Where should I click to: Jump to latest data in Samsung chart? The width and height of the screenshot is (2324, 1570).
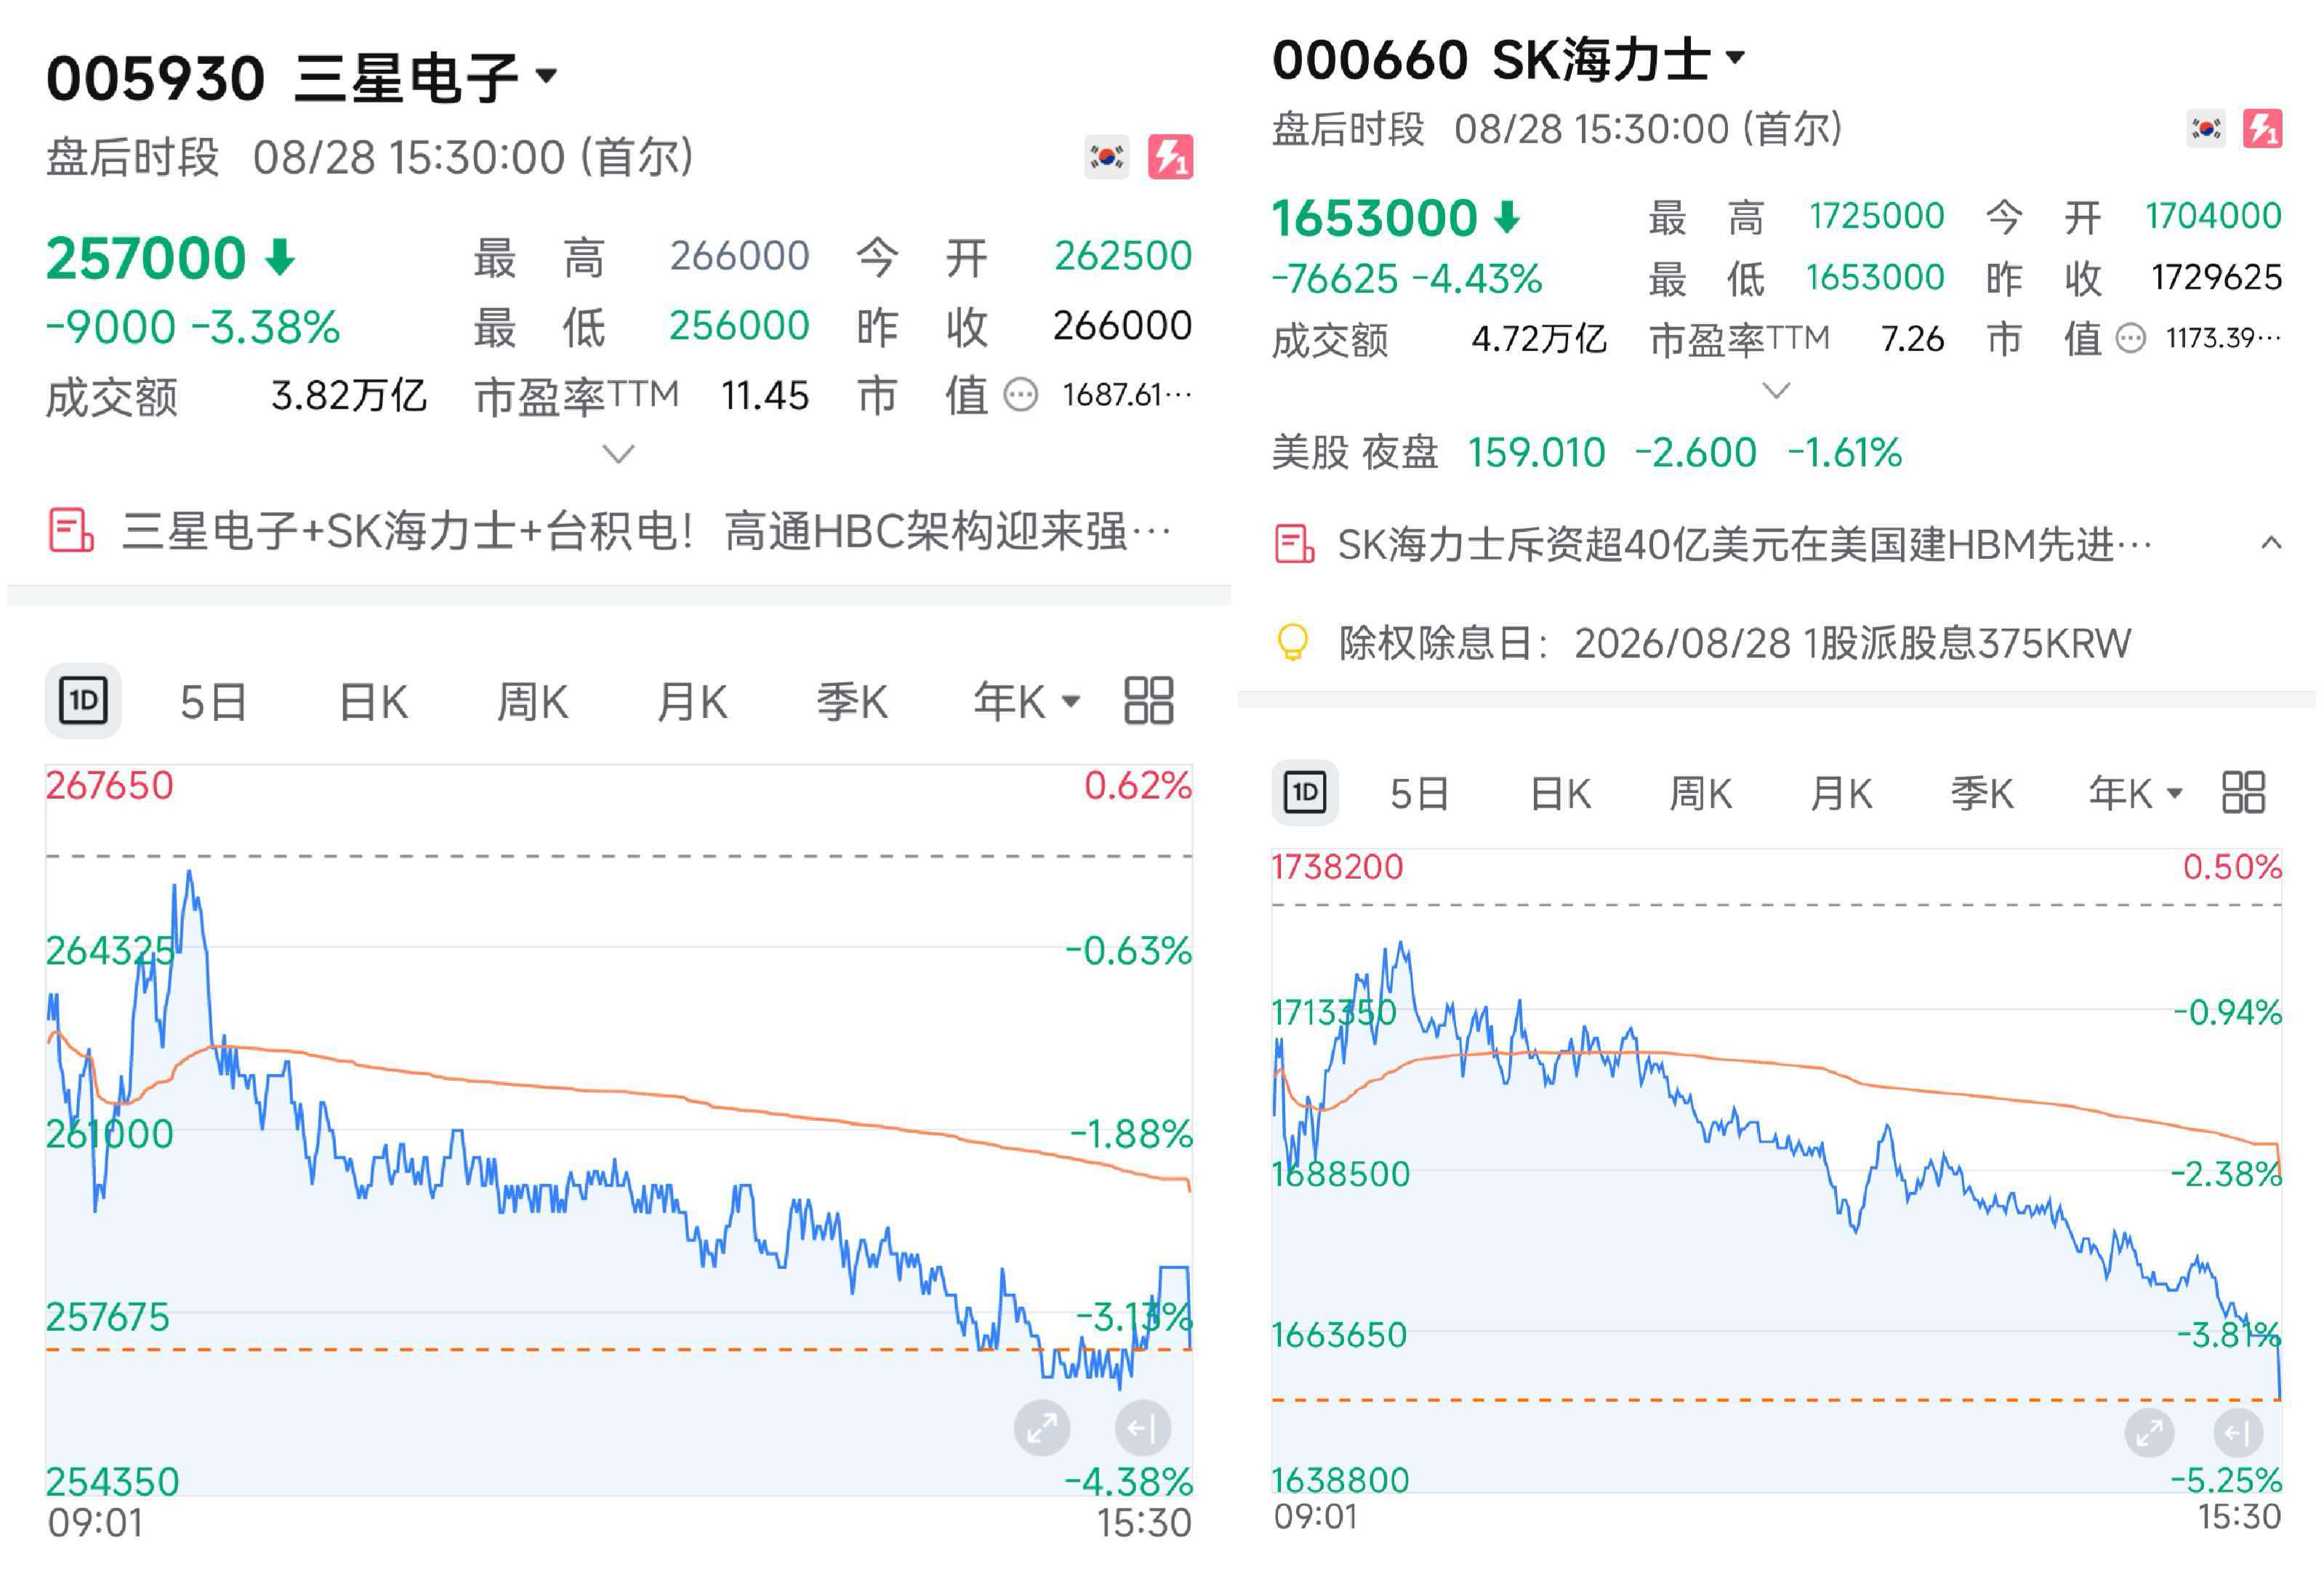[x=1142, y=1428]
